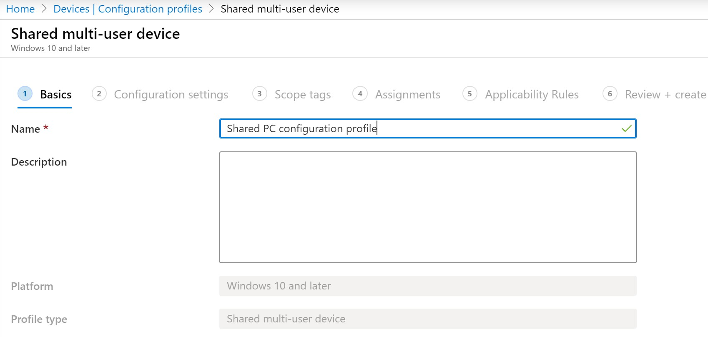Click the step 5 number circle

tap(469, 94)
